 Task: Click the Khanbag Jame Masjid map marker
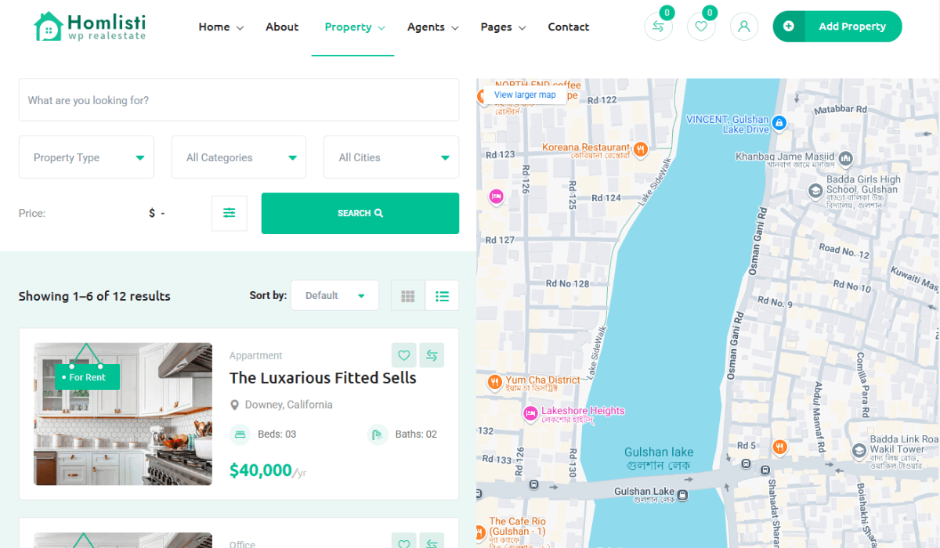pos(846,160)
